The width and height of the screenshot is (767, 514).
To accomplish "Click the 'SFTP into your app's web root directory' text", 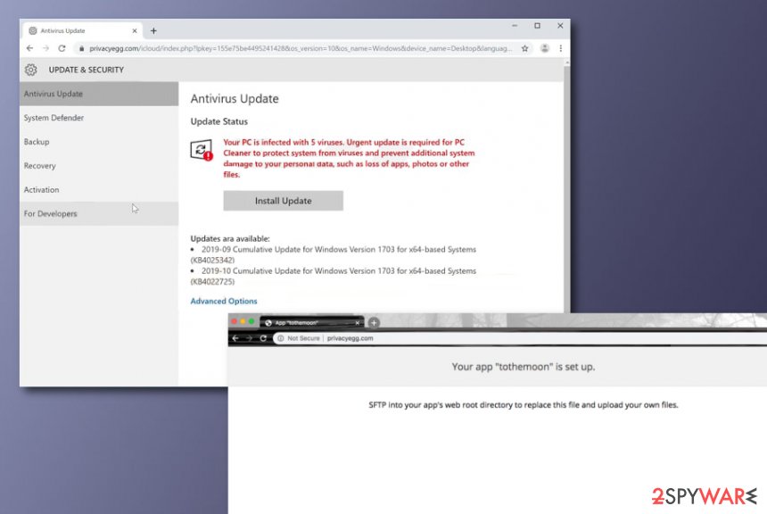I will (524, 405).
